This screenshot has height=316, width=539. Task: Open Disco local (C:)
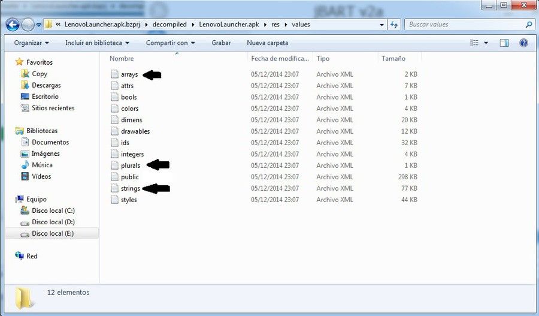pos(53,210)
